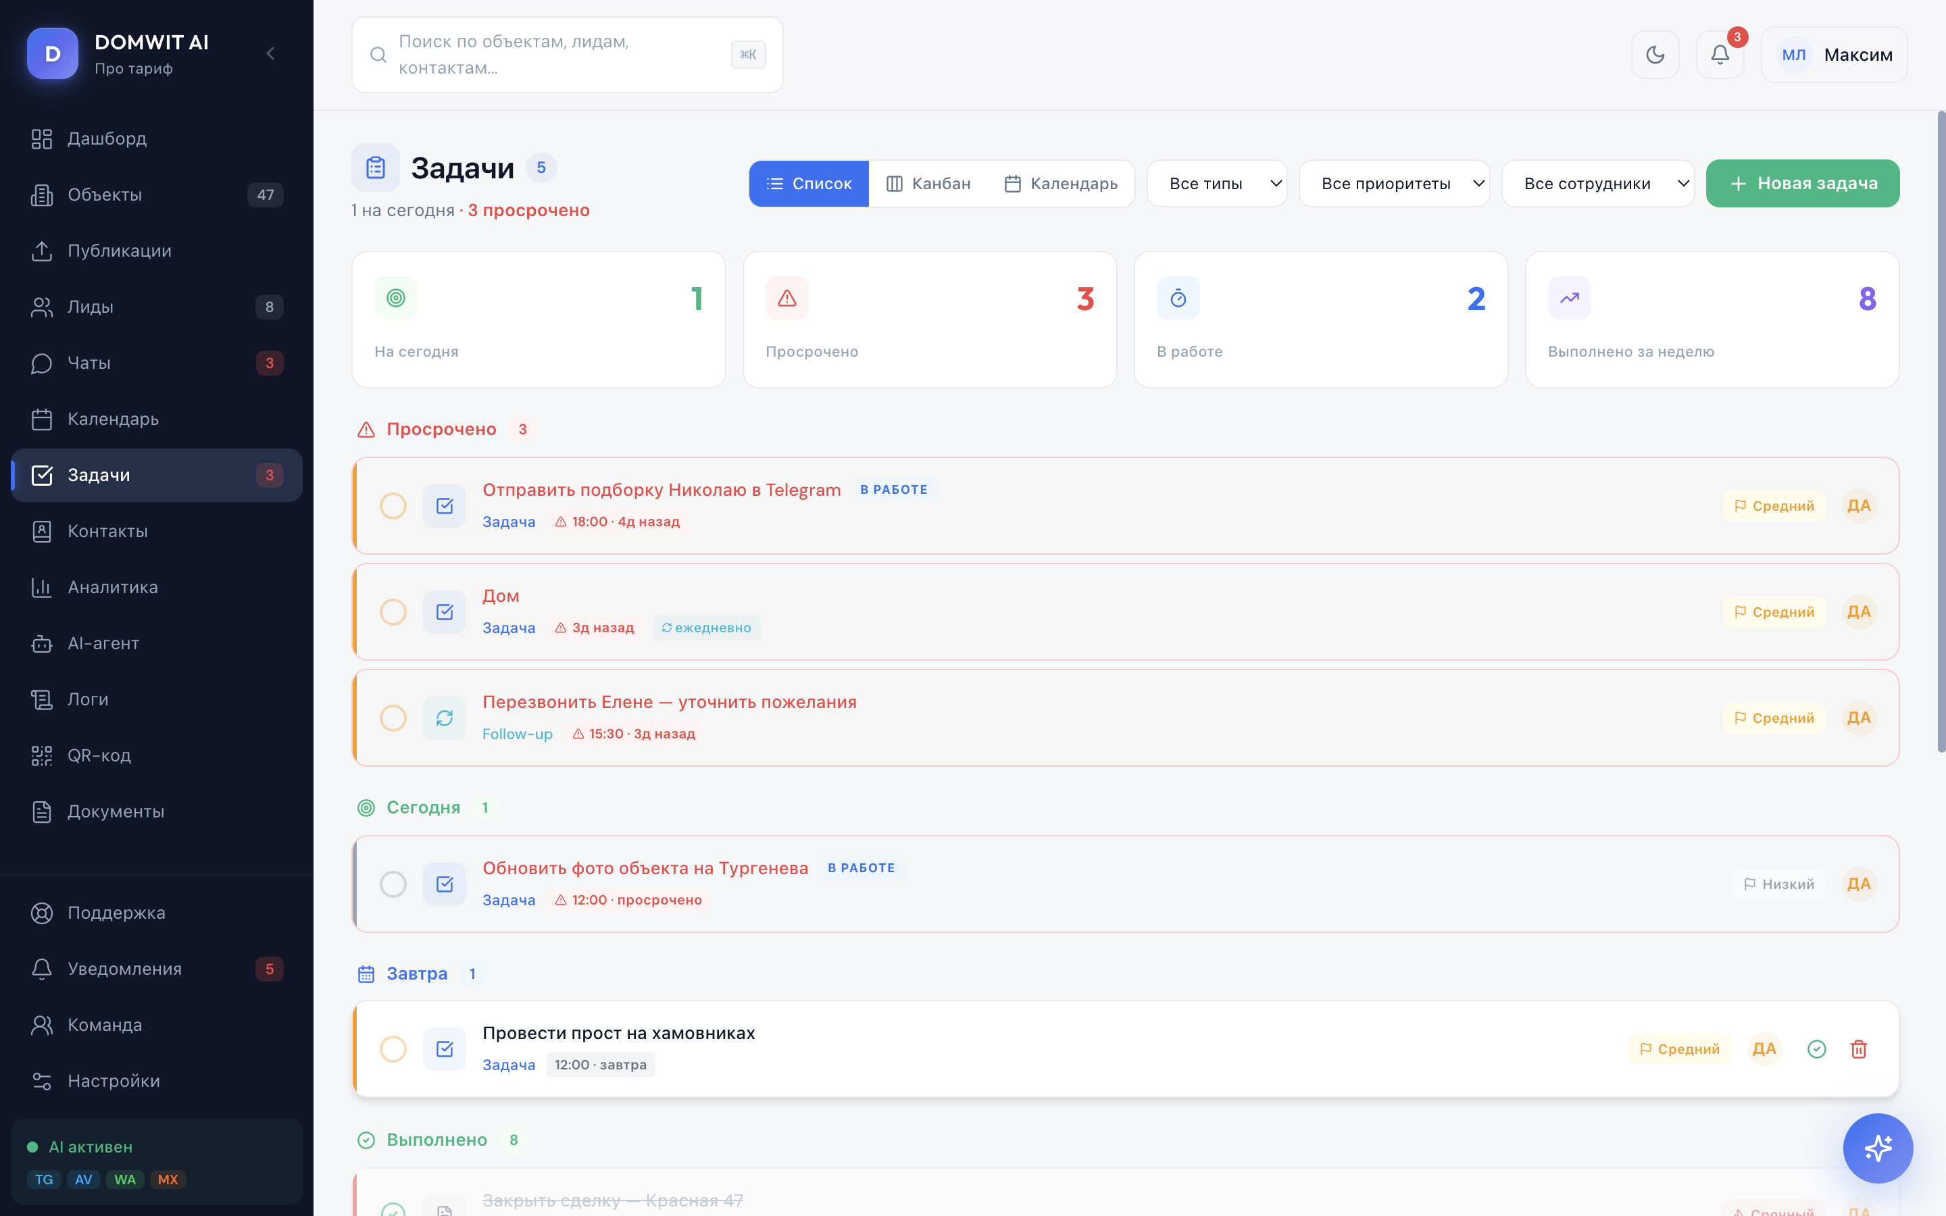
Task: Switch to Календарь view tab
Action: click(1062, 183)
